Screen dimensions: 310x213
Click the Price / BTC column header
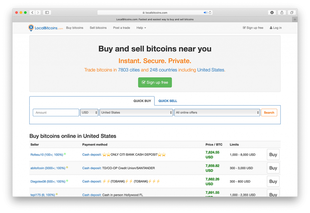(x=214, y=144)
